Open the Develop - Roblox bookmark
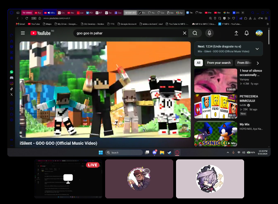Image resolution: width=278 pixels, height=204 pixels. 93,24
